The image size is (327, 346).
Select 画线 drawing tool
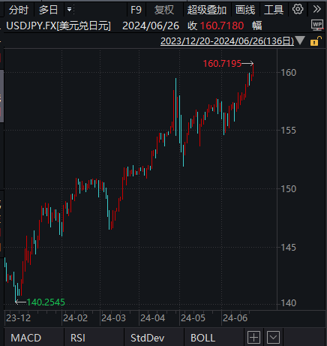245,10
